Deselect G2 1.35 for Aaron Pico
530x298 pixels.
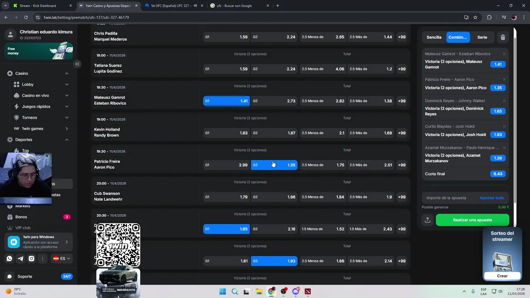pos(274,165)
